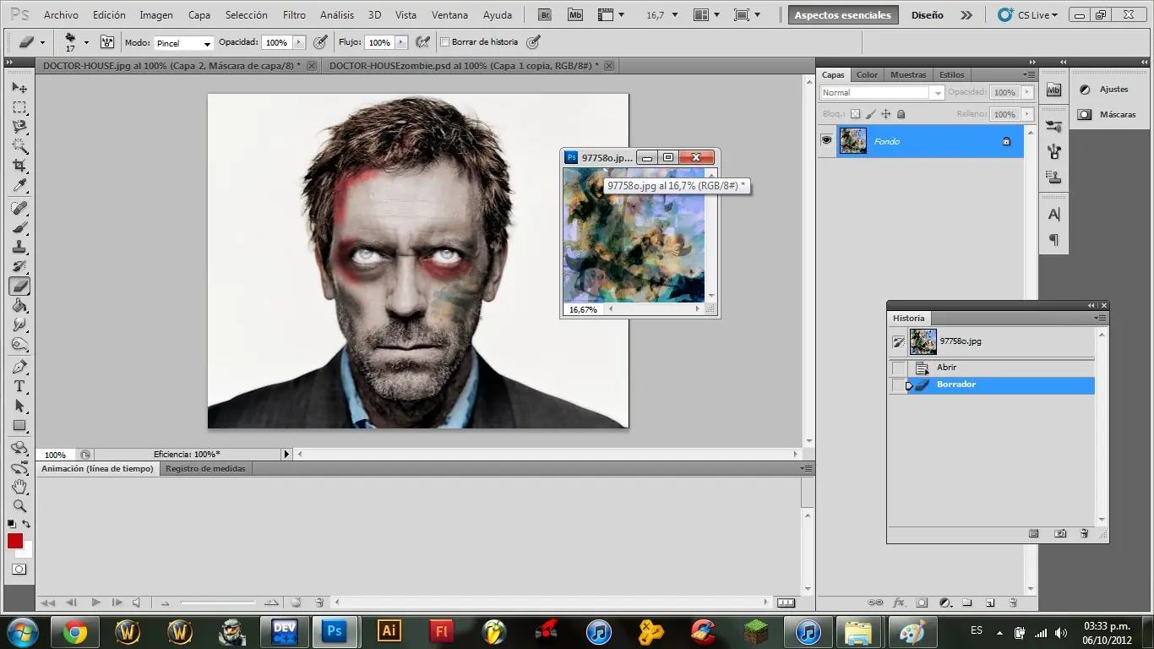Switch to the Muestras tab
This screenshot has width=1154, height=649.
[x=908, y=74]
